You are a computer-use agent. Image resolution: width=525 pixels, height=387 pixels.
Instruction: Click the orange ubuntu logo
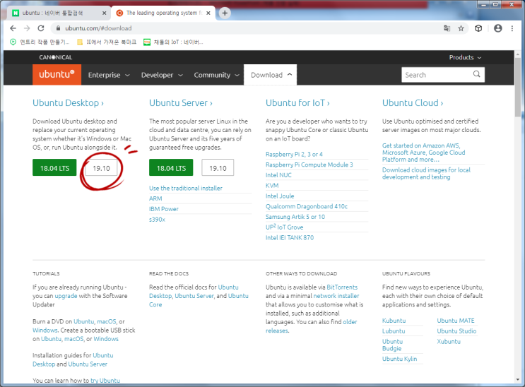click(x=57, y=74)
